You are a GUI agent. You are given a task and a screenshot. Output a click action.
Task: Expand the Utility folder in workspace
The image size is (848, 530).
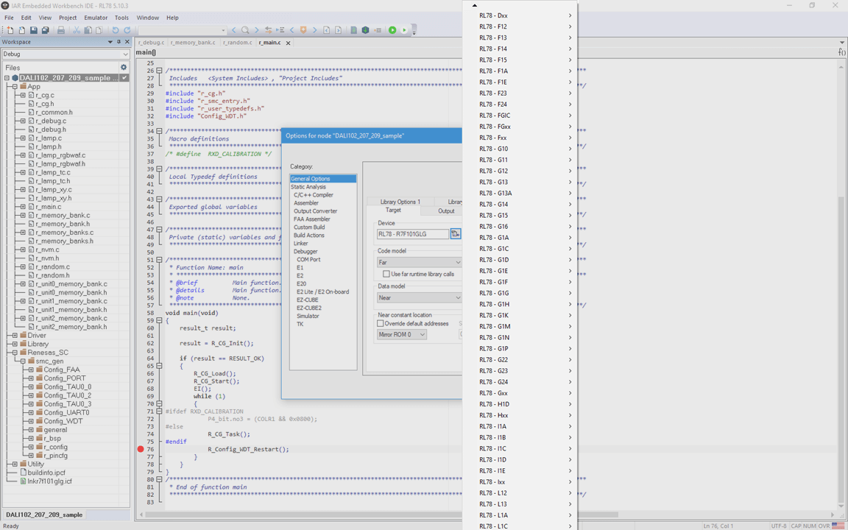15,464
